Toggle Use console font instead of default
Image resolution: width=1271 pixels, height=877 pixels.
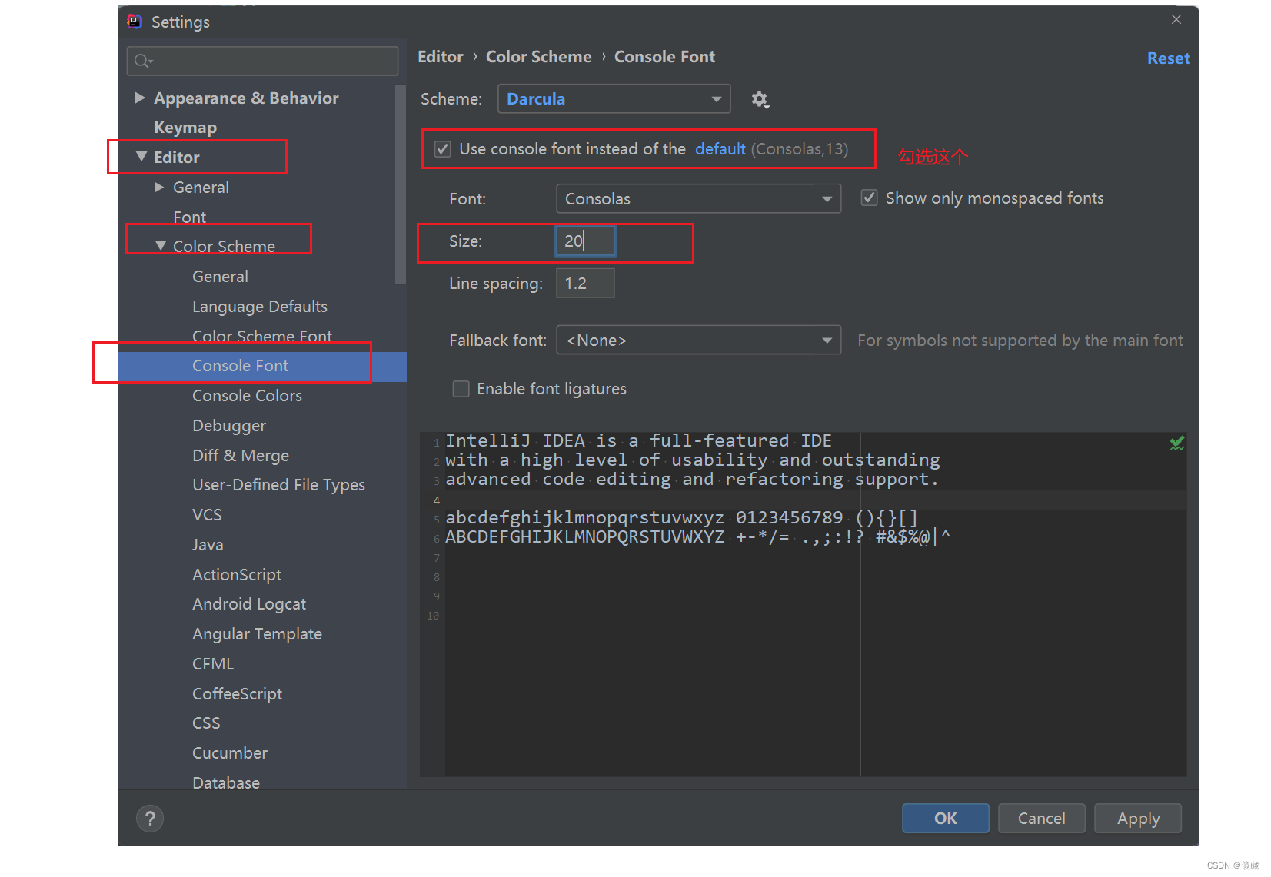[443, 149]
